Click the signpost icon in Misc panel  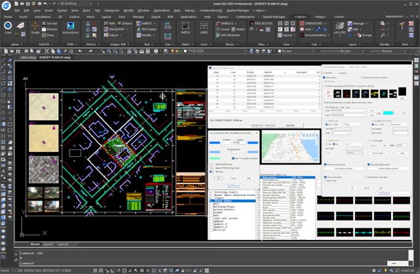click(402, 26)
